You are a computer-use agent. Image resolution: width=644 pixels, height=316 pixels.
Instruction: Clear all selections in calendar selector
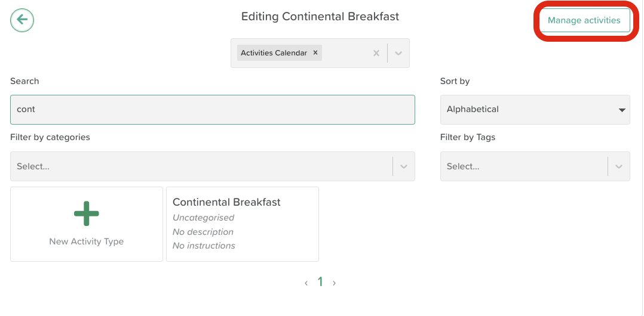click(x=376, y=53)
